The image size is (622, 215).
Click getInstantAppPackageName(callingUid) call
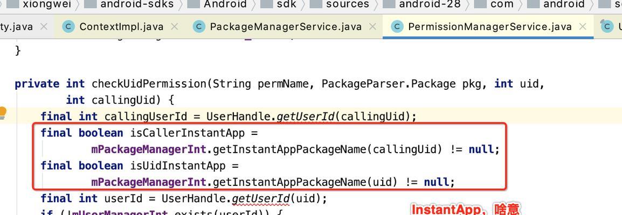[328, 149]
